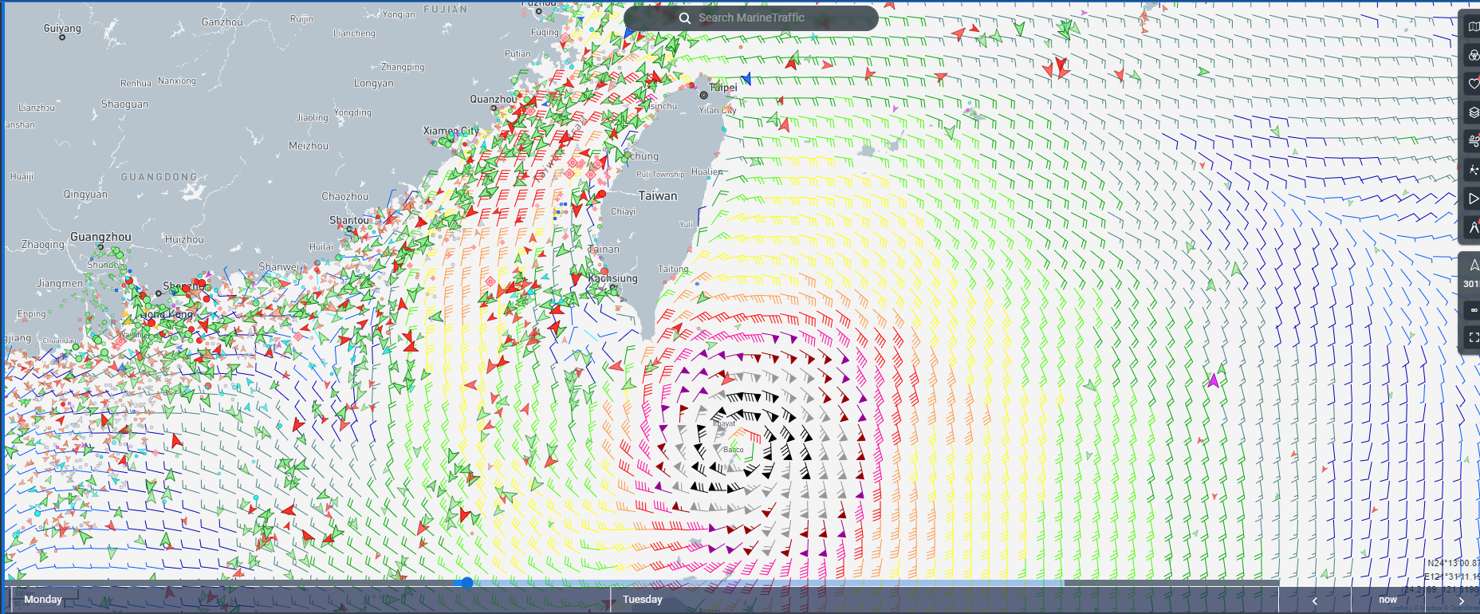Click the Basco island label in storm
This screenshot has width=1480, height=614.
(734, 450)
